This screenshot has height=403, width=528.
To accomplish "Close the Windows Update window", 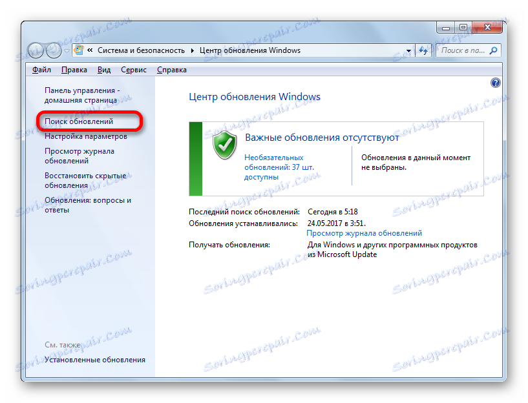I will point(487,28).
